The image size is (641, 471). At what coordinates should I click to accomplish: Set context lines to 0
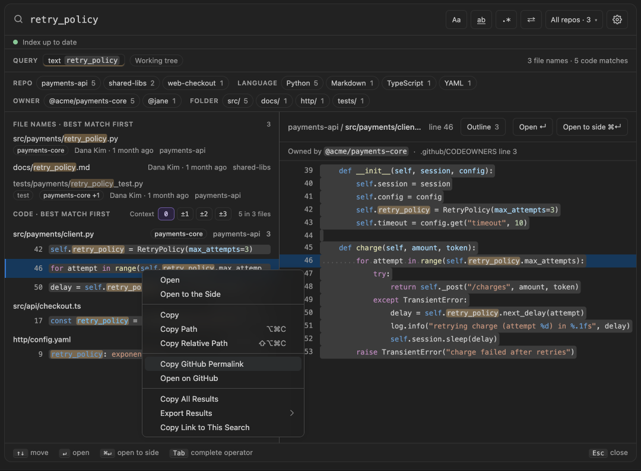pyautogui.click(x=166, y=214)
